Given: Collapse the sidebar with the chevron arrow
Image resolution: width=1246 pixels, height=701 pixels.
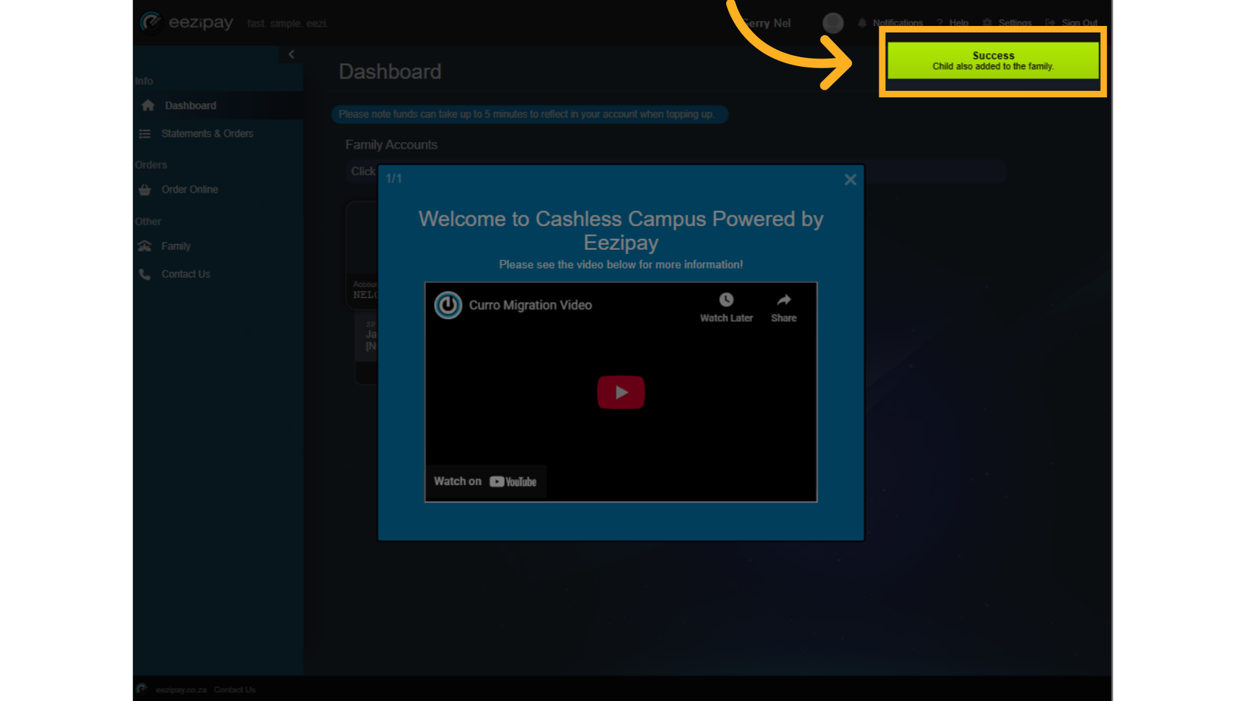Looking at the screenshot, I should point(291,55).
